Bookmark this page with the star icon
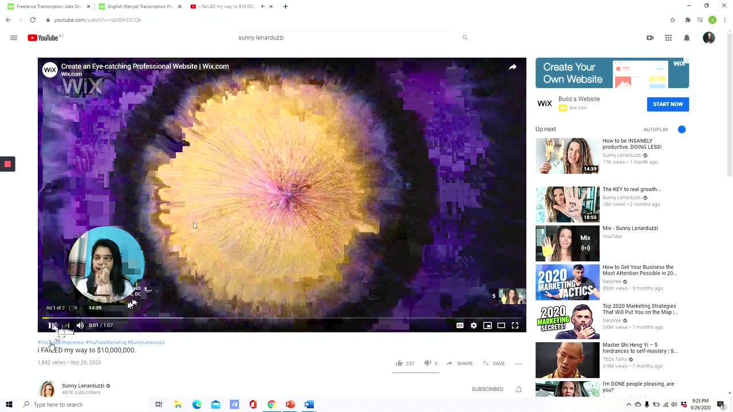 (x=672, y=20)
